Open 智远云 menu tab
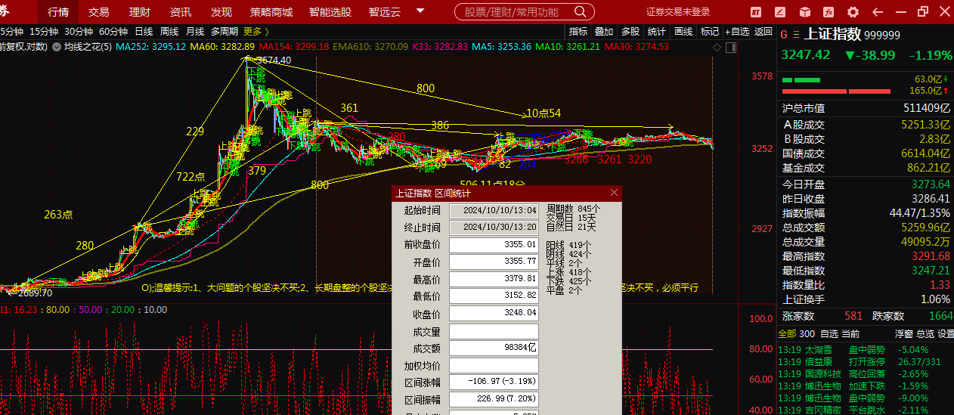Screen dimensions: 954x415 coord(385,12)
